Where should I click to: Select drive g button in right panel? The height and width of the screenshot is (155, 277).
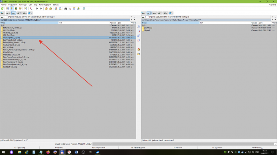(x=165, y=13)
